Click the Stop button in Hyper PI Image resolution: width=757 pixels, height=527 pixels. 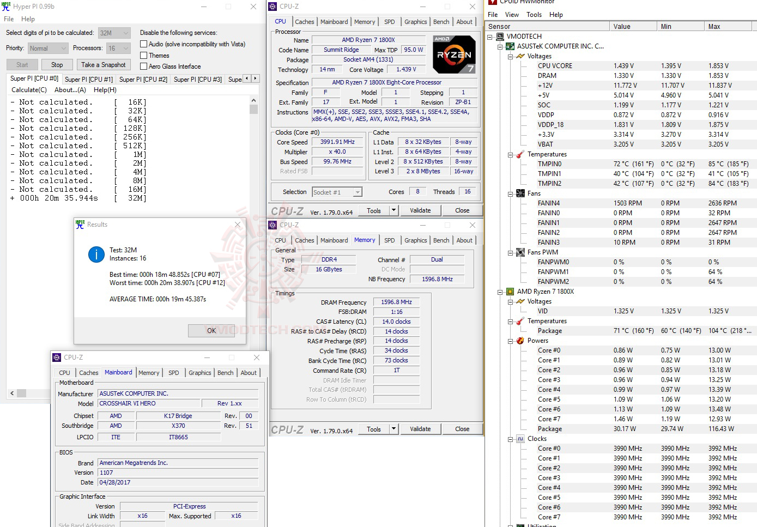[57, 65]
